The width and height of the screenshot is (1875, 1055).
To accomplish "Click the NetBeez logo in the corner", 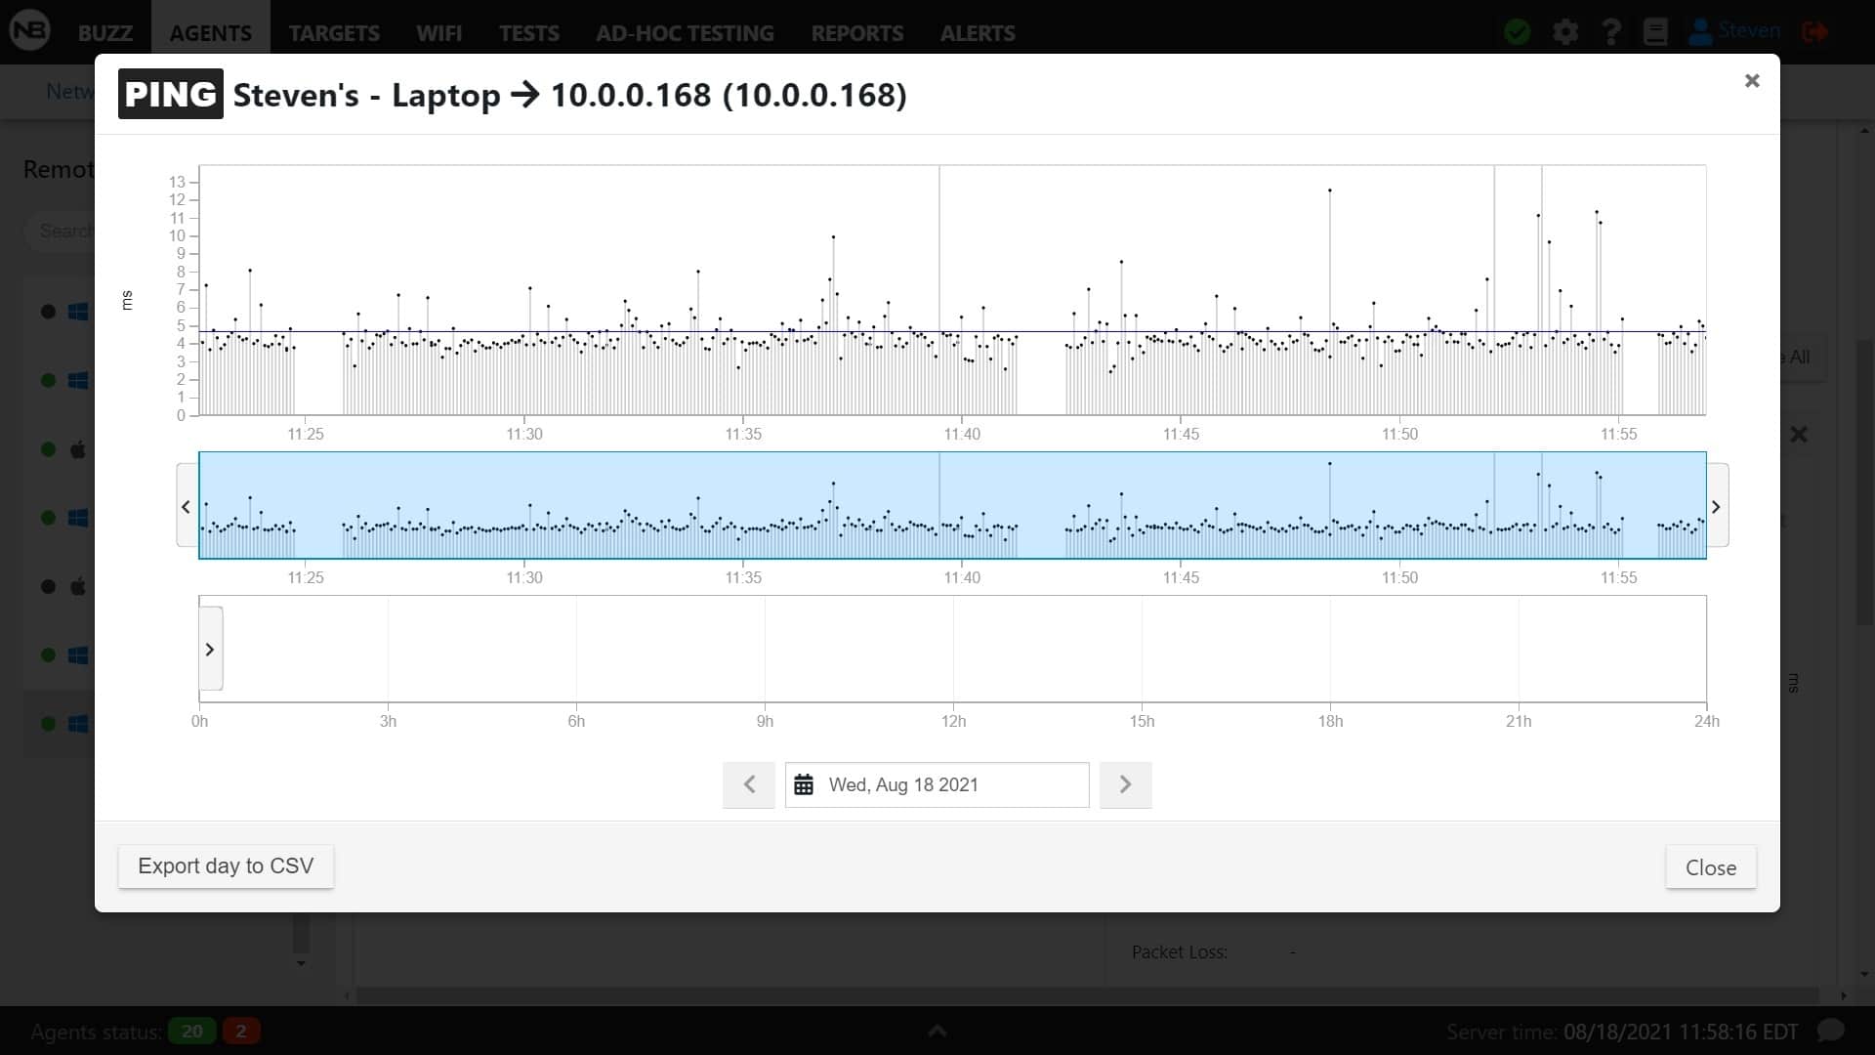I will click(28, 29).
